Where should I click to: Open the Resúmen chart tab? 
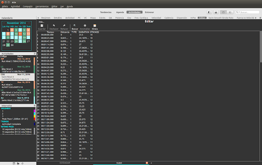[46, 18]
